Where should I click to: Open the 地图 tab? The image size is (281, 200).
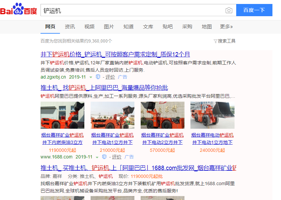[x=207, y=27]
